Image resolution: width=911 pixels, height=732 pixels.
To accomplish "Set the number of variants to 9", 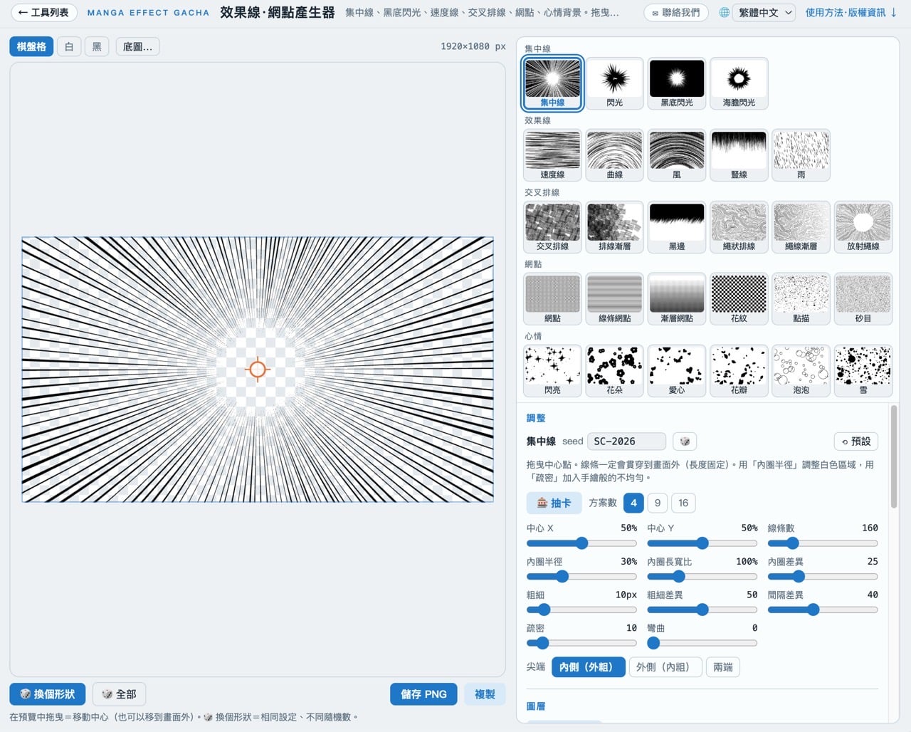I will (658, 503).
